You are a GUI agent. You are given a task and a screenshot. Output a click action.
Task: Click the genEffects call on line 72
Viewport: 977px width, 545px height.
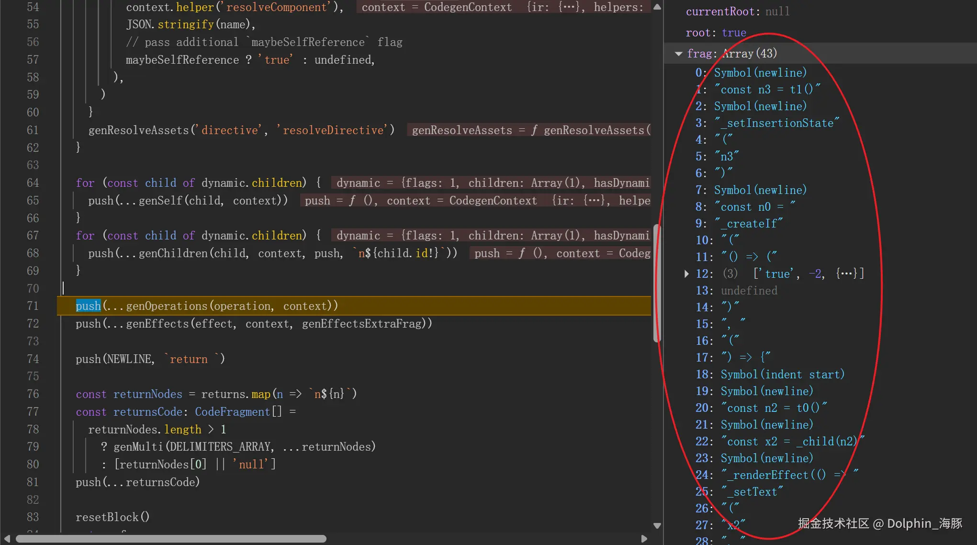(157, 324)
